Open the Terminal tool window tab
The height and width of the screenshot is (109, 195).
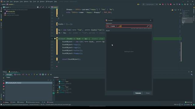point(50,102)
